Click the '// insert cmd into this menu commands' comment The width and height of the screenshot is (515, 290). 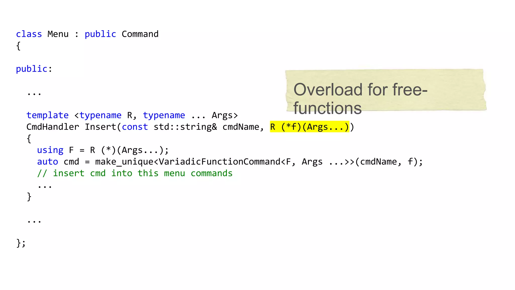[135, 173]
